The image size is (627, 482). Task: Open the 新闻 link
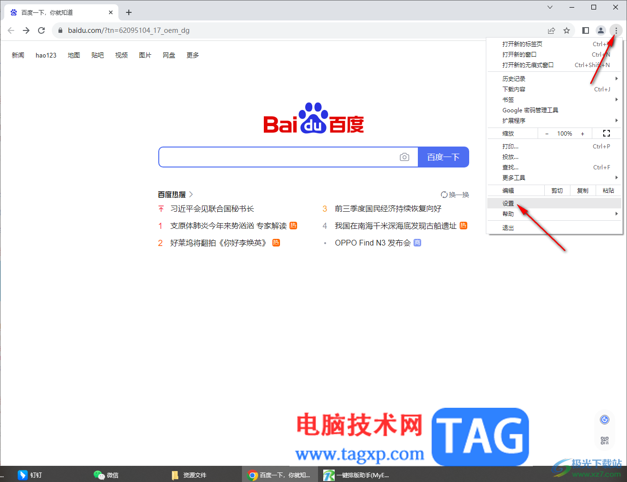click(x=18, y=55)
